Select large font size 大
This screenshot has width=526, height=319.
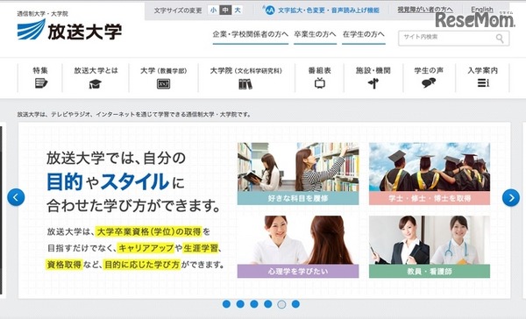pyautogui.click(x=238, y=10)
